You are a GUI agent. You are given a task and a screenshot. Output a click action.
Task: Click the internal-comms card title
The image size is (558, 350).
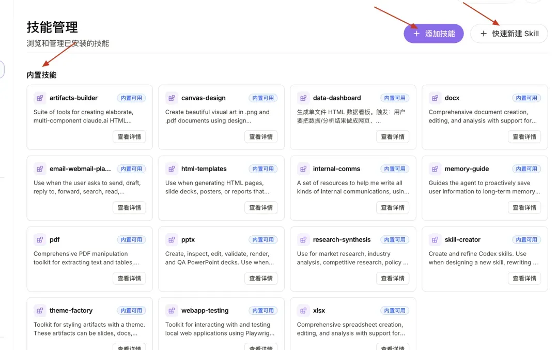tap(336, 169)
